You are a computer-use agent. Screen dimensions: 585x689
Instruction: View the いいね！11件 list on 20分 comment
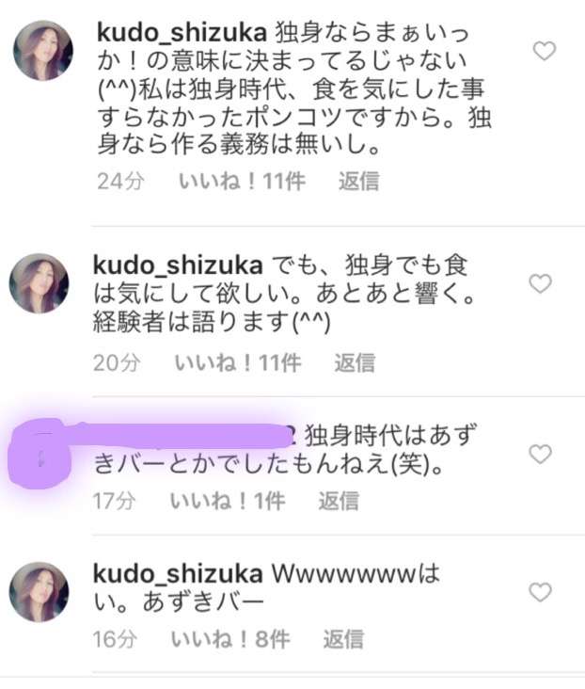click(x=238, y=363)
